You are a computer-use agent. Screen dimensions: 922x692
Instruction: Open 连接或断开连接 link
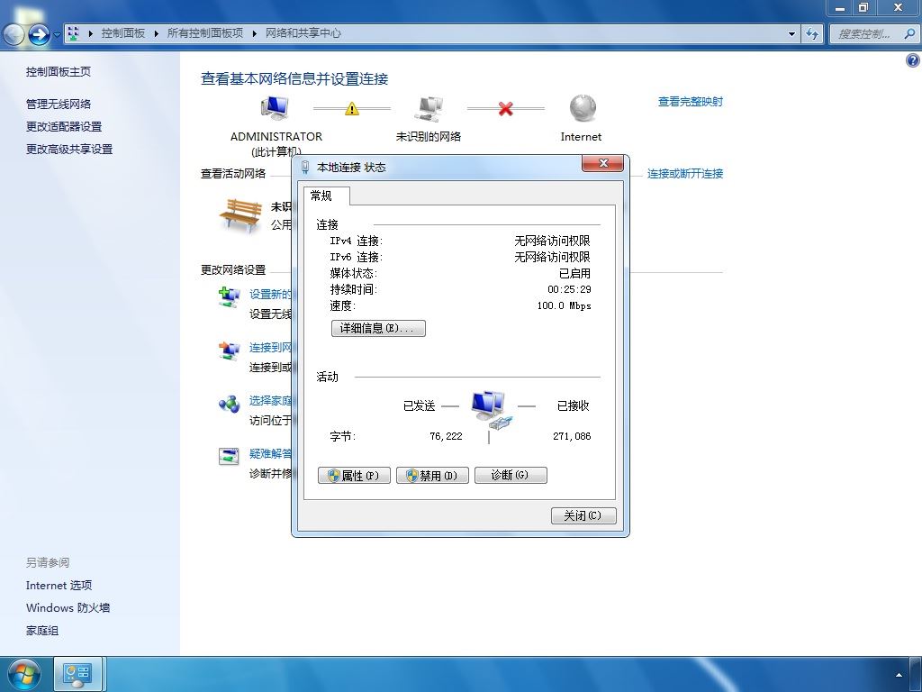click(x=685, y=174)
